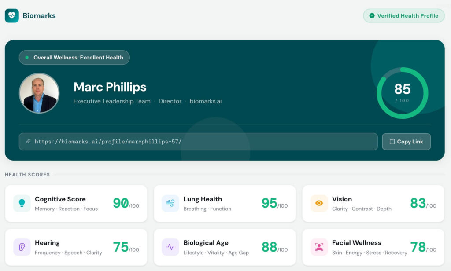
Task: Click the 83/100 vision score value
Action: 423,203
